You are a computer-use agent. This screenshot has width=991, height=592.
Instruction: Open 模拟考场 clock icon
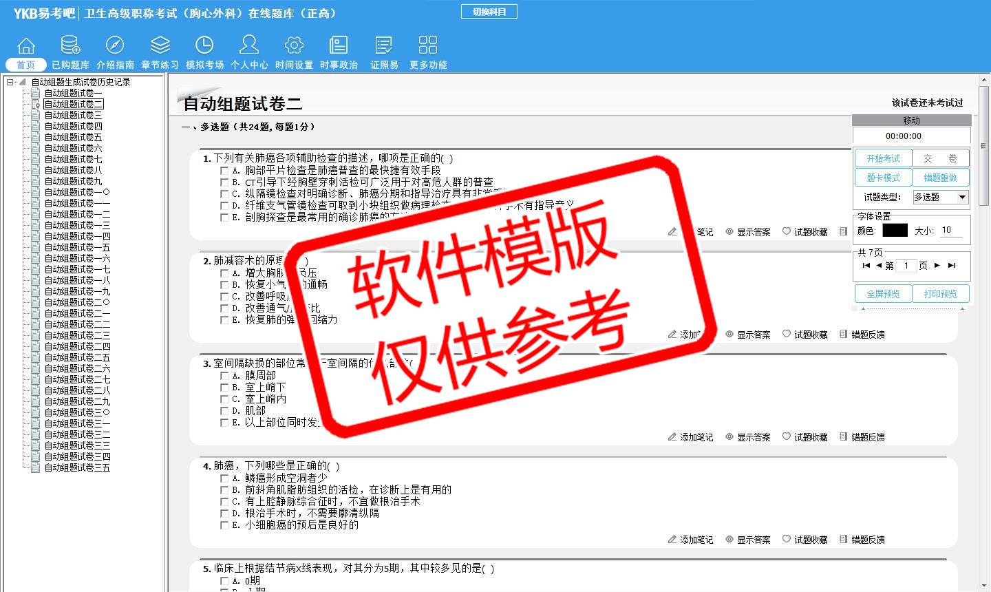tap(204, 46)
